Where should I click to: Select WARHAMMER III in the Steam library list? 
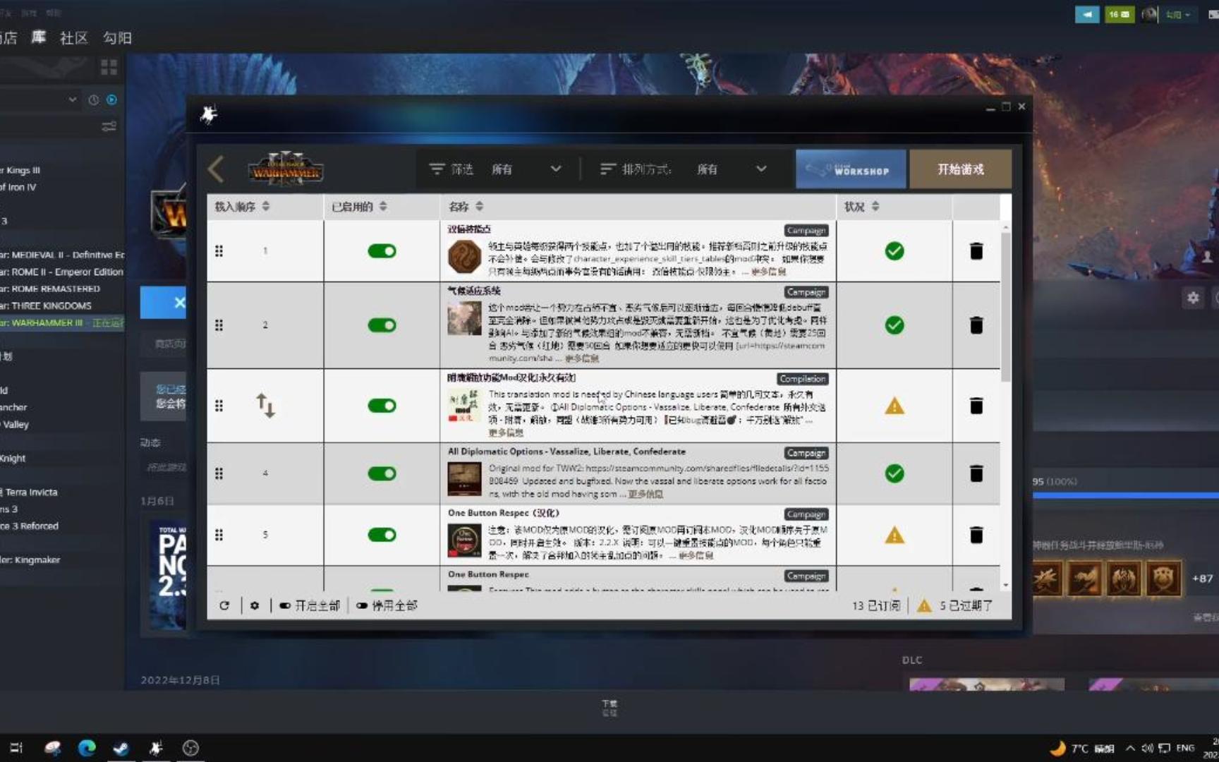click(62, 322)
